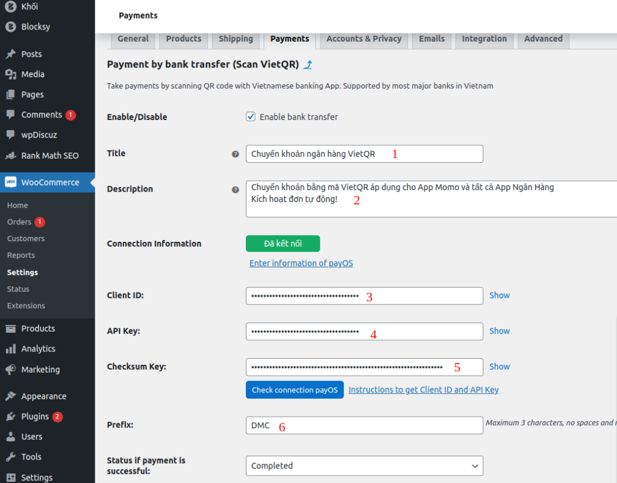The width and height of the screenshot is (617, 483).
Task: Click the Posts pin icon
Action: [10, 54]
